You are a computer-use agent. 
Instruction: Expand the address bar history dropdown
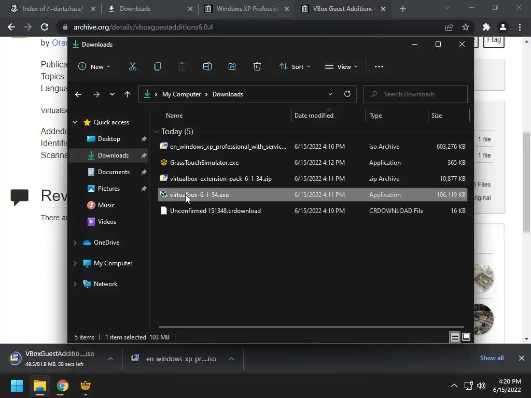pyautogui.click(x=330, y=94)
